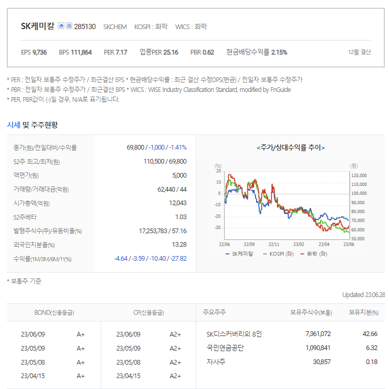Click the 화학 (좌) red legend entry

tap(314, 254)
